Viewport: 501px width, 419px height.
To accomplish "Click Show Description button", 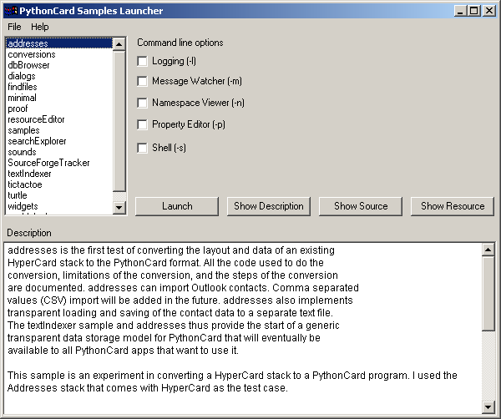I will tap(269, 206).
